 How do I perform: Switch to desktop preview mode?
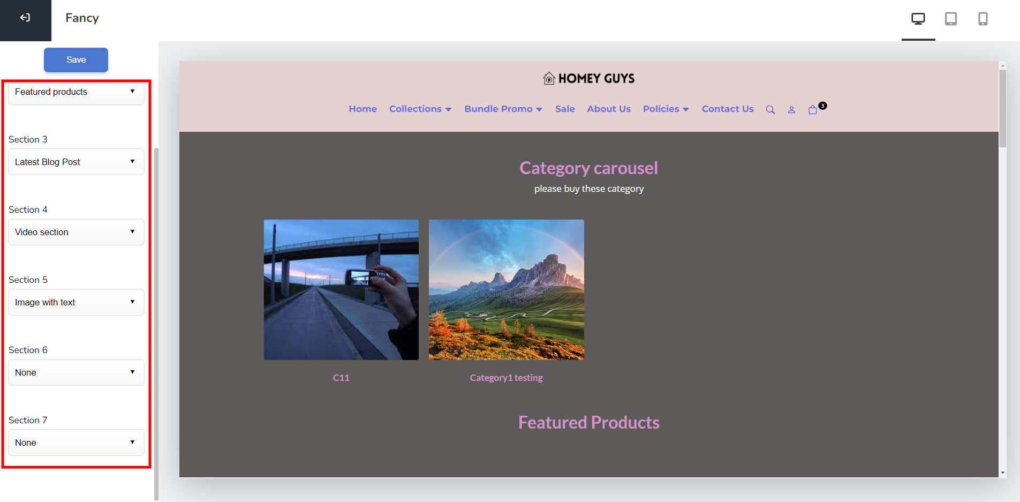click(918, 19)
